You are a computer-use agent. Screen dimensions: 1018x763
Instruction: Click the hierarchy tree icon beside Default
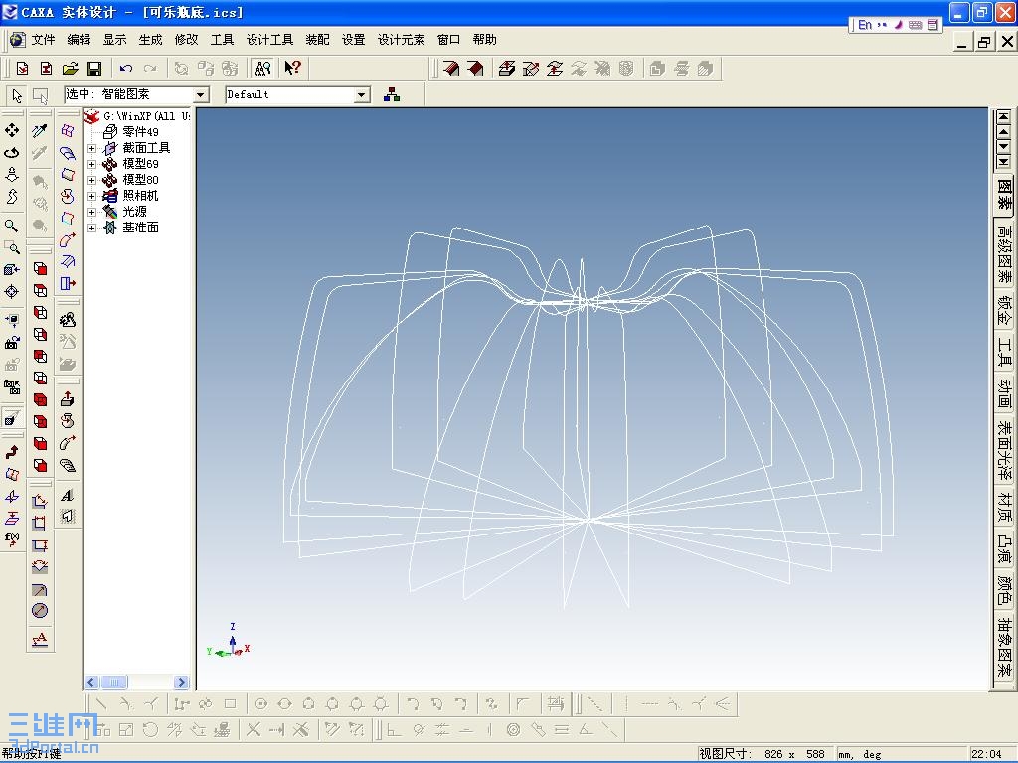coord(392,95)
